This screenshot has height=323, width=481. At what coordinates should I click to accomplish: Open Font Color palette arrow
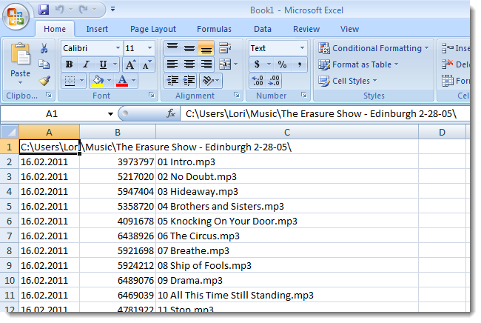point(134,81)
